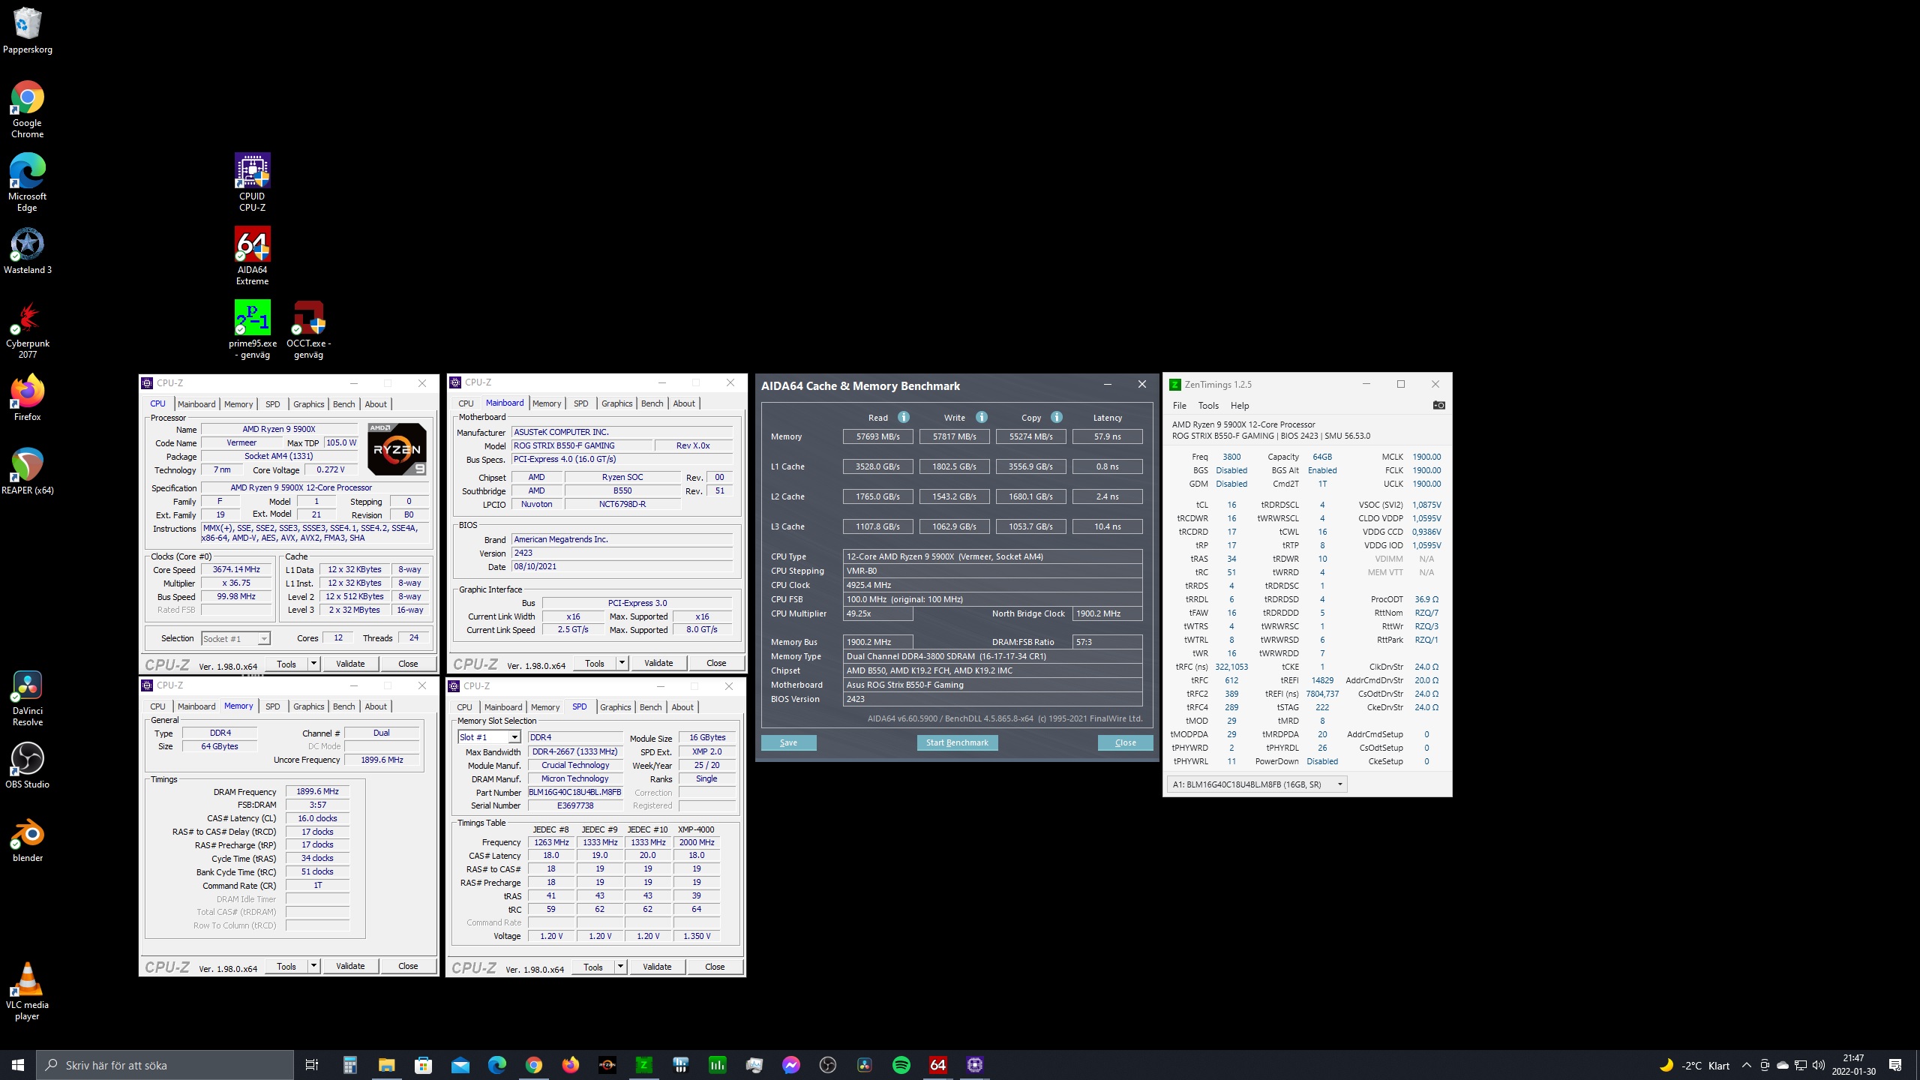Image resolution: width=1920 pixels, height=1080 pixels.
Task: Switch to About tab in CPU-Z Memory window
Action: tap(376, 706)
